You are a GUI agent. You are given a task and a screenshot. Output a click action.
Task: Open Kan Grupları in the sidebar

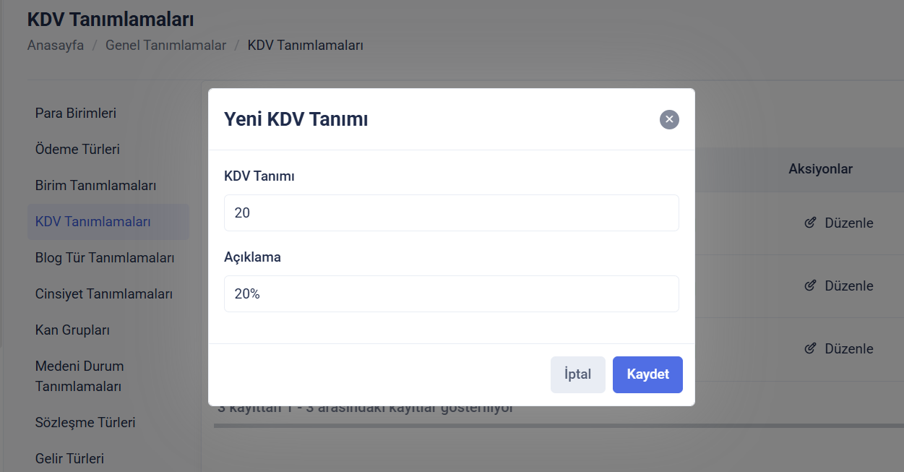[x=72, y=330]
